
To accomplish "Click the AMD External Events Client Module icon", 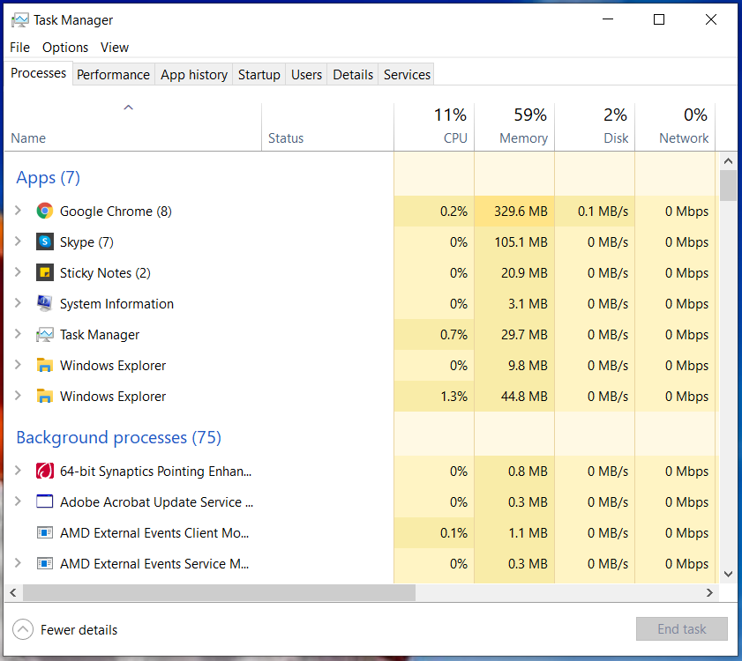I will click(44, 533).
